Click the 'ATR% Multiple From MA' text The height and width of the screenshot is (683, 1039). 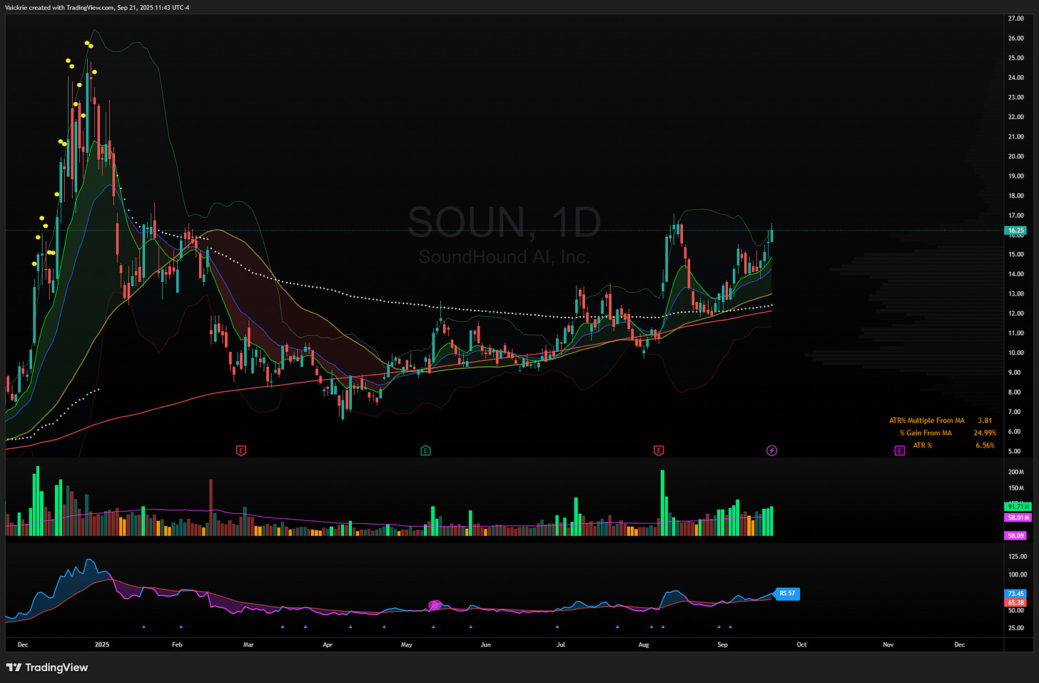tap(926, 420)
